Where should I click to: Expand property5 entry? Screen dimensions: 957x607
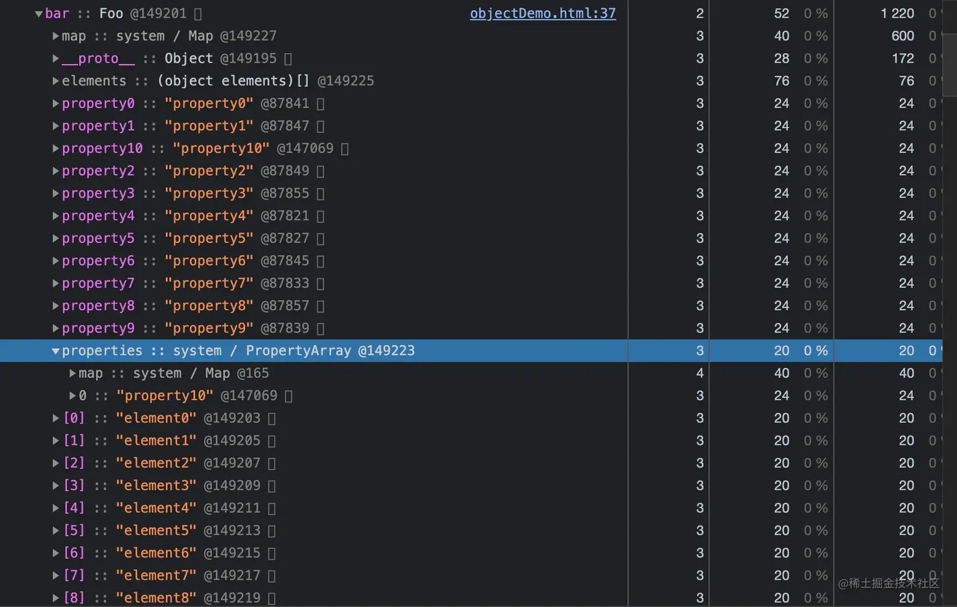point(56,238)
